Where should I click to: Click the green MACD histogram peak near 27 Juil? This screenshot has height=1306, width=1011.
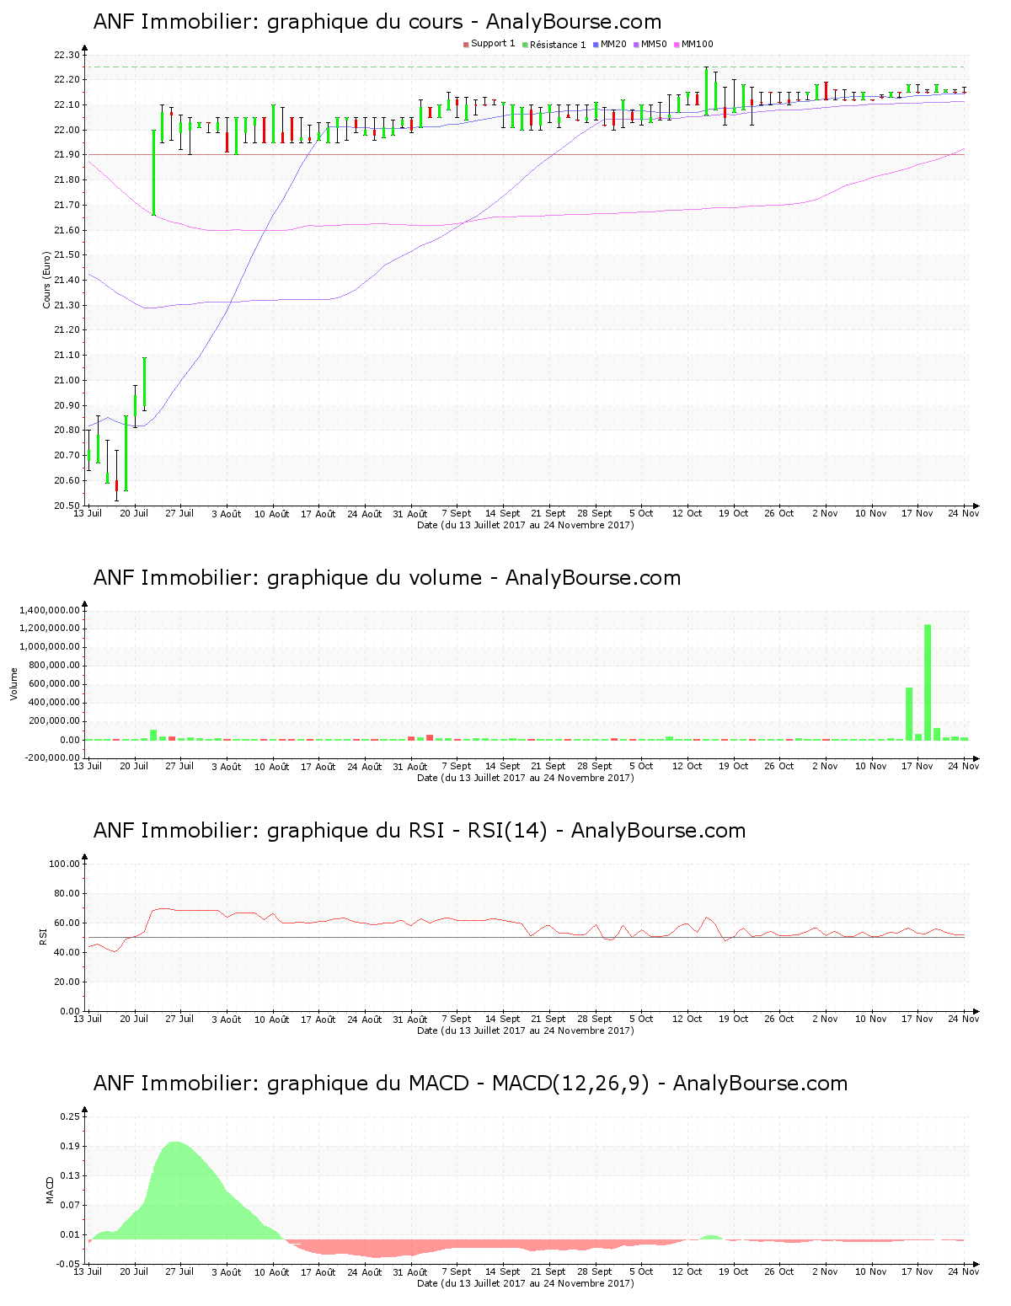(175, 1191)
